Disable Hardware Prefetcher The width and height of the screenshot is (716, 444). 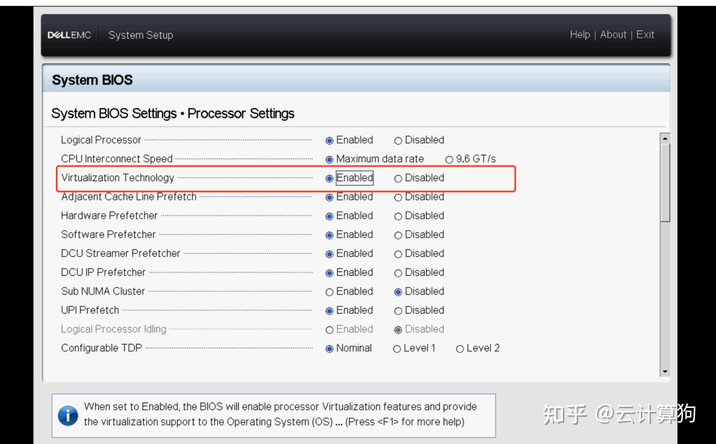click(398, 216)
